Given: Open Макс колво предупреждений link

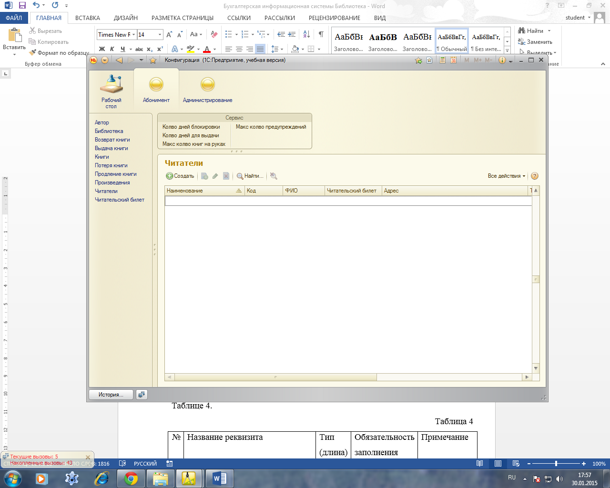Looking at the screenshot, I should (x=271, y=127).
